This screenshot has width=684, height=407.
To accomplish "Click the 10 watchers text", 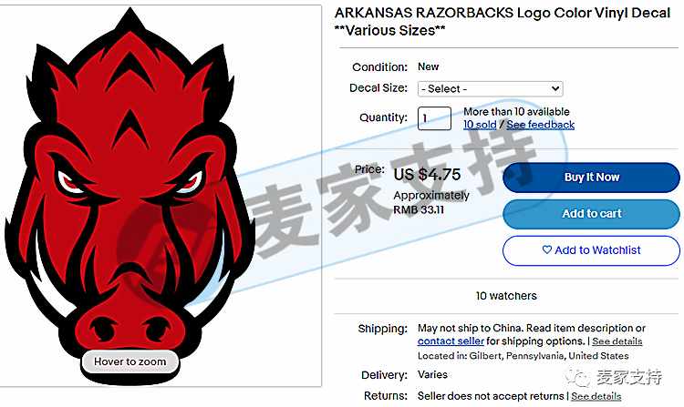I will pos(506,296).
